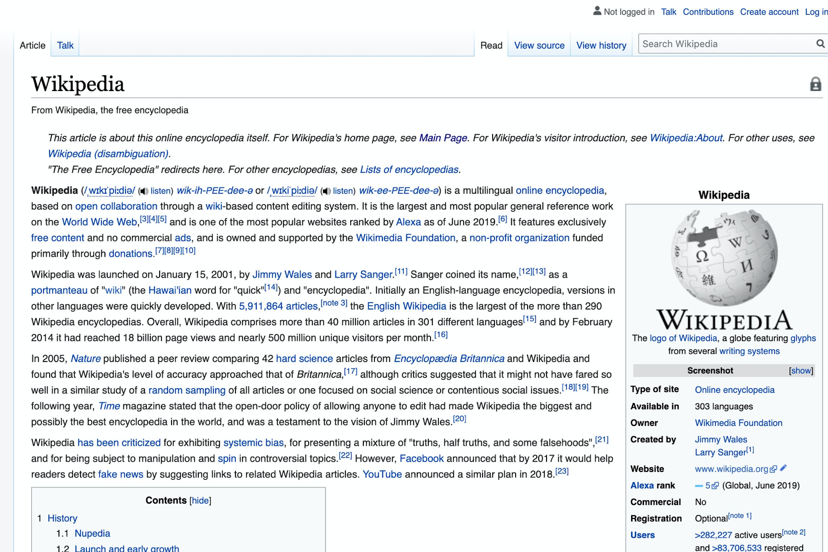Viewport: 828px width, 552px height.
Task: Click the has been criticized link
Action: click(119, 443)
